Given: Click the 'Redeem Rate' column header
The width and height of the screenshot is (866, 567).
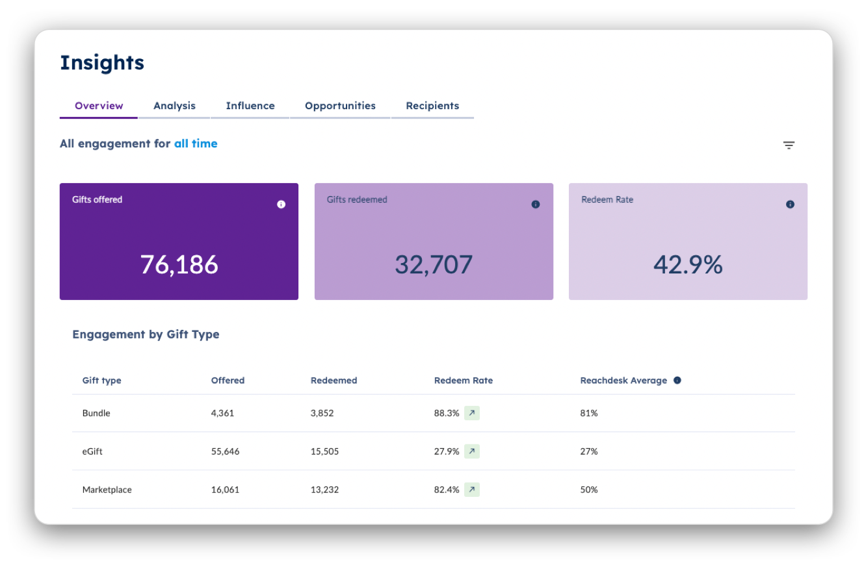Looking at the screenshot, I should coord(464,381).
